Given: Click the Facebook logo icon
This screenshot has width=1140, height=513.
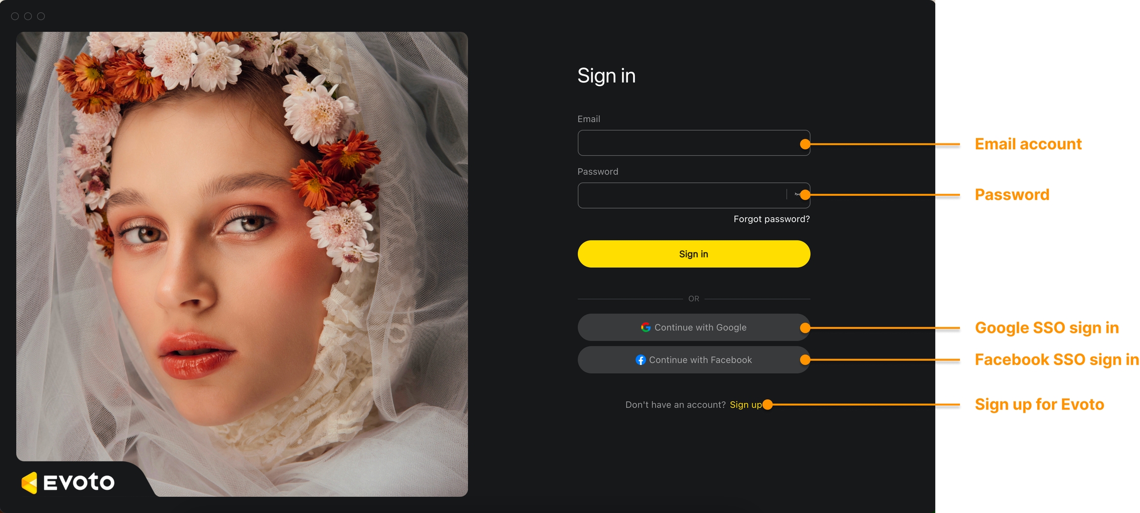Looking at the screenshot, I should point(641,360).
